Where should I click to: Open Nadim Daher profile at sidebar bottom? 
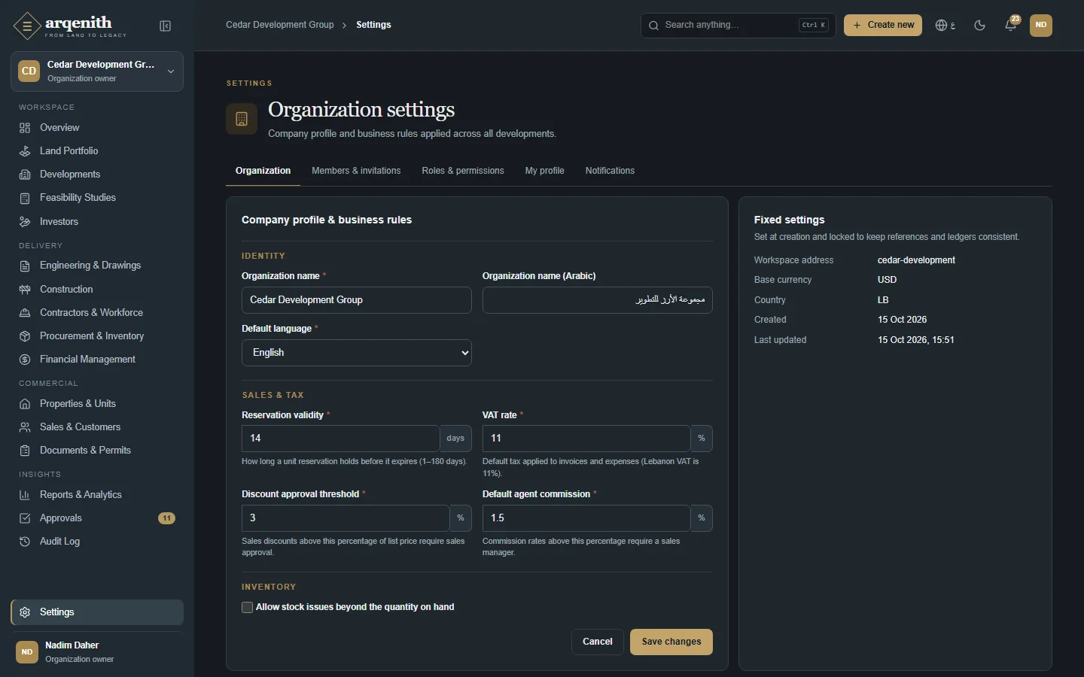click(97, 651)
